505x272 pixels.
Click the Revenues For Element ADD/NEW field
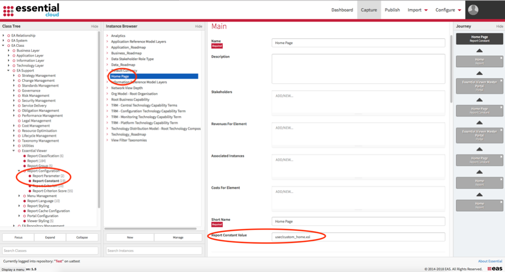[x=358, y=135]
